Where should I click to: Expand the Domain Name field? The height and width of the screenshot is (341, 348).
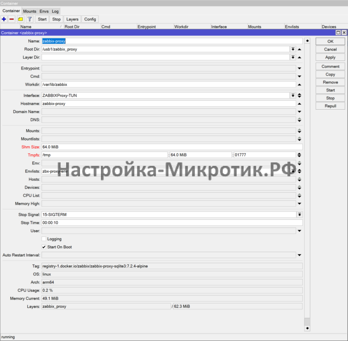coord(299,112)
